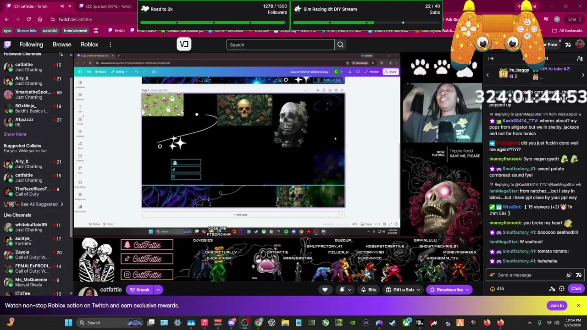The width and height of the screenshot is (587, 330).
Task: Click the Knock button for catfattie
Action: pos(139,290)
